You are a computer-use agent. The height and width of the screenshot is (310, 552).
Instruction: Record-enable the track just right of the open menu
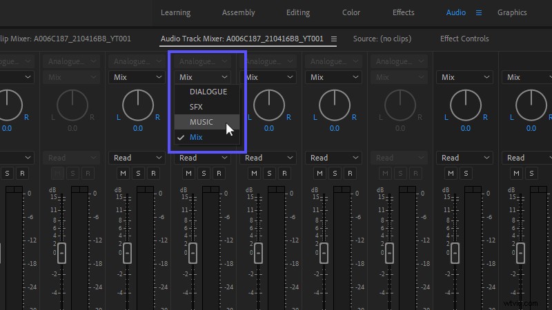(x=284, y=174)
